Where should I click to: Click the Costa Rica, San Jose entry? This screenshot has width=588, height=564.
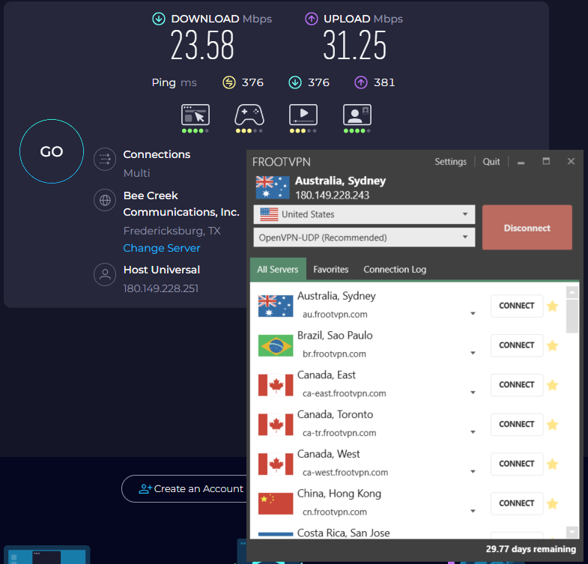[x=343, y=533]
